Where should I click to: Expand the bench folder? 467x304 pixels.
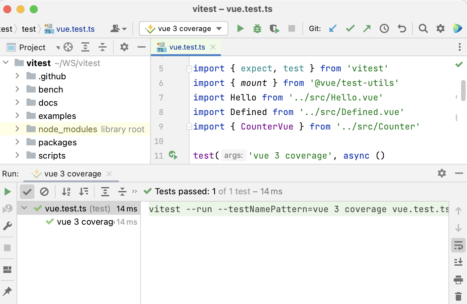pyautogui.click(x=17, y=89)
